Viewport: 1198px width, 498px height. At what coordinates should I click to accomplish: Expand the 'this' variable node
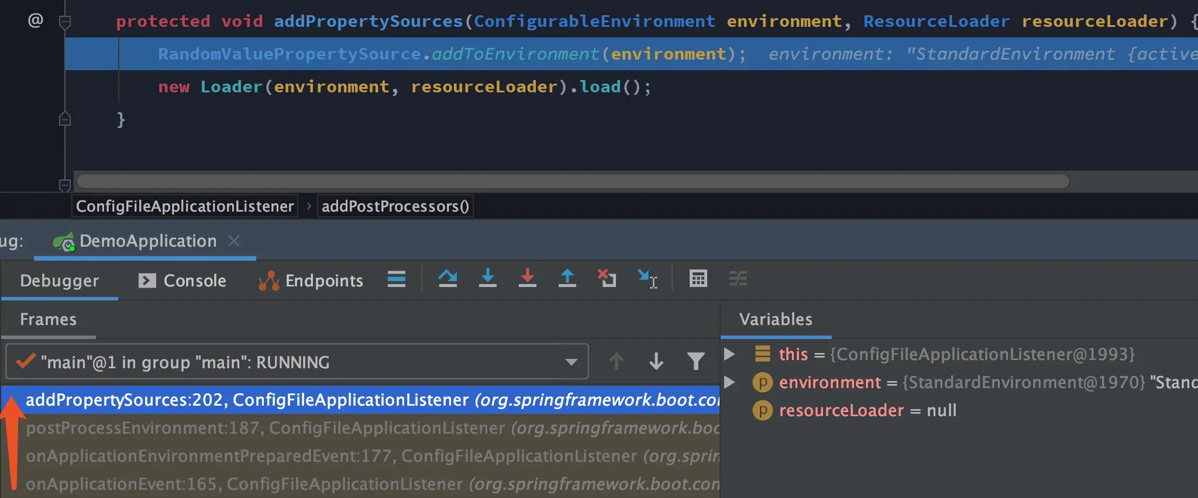tap(729, 354)
